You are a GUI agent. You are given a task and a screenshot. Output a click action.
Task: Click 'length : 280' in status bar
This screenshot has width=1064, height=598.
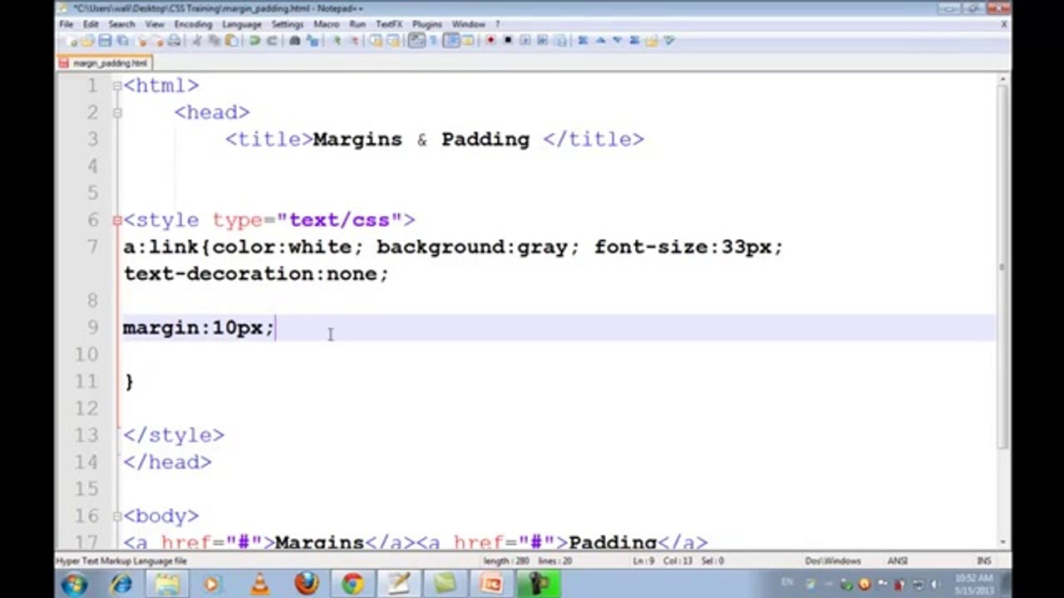tap(507, 561)
